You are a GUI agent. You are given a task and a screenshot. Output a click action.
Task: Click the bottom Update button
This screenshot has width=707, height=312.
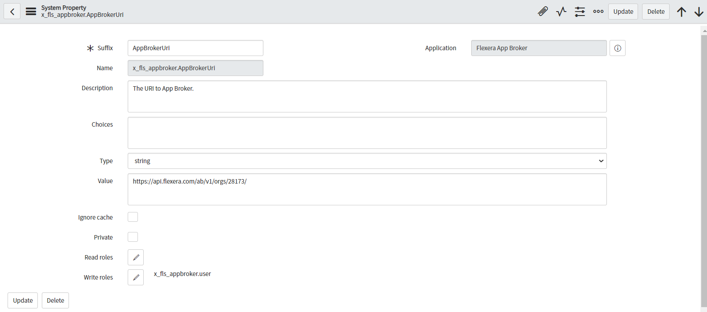(x=23, y=300)
